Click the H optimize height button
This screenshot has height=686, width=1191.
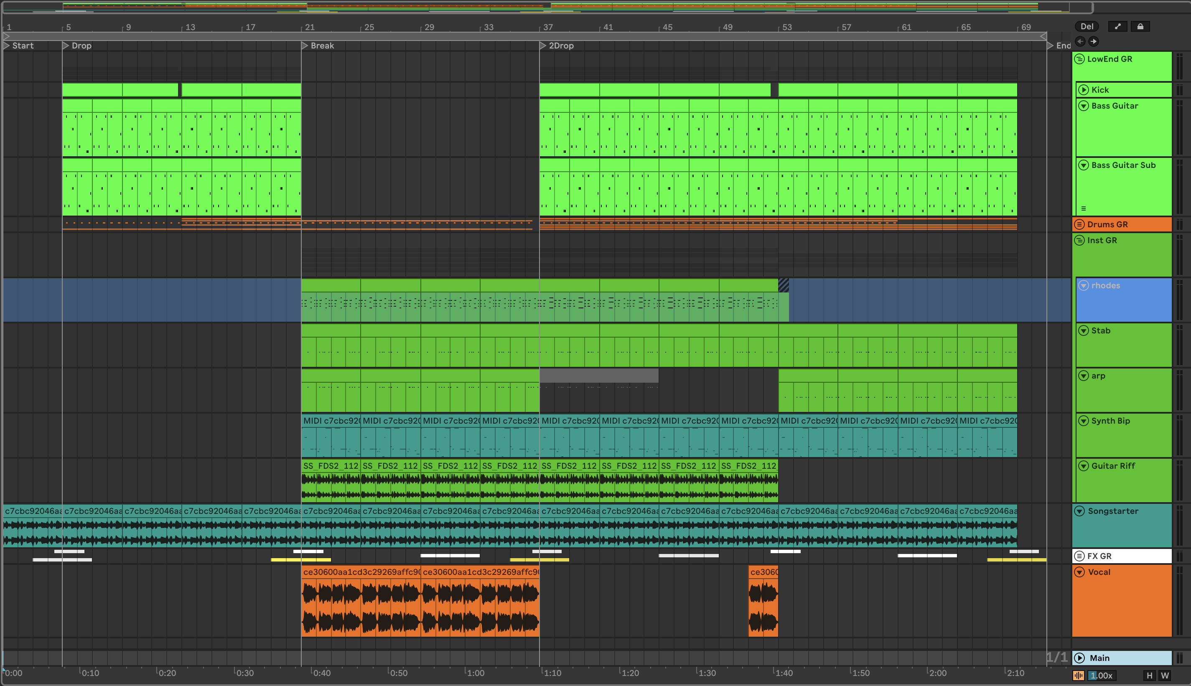pyautogui.click(x=1150, y=675)
